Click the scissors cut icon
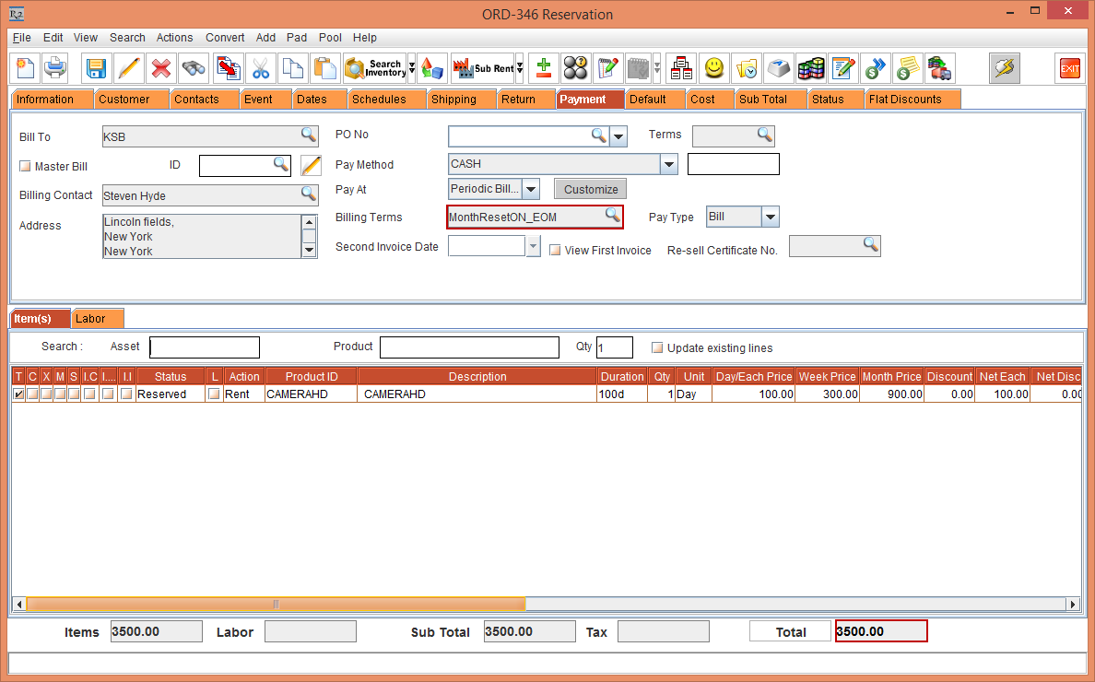The width and height of the screenshot is (1095, 682). click(261, 68)
